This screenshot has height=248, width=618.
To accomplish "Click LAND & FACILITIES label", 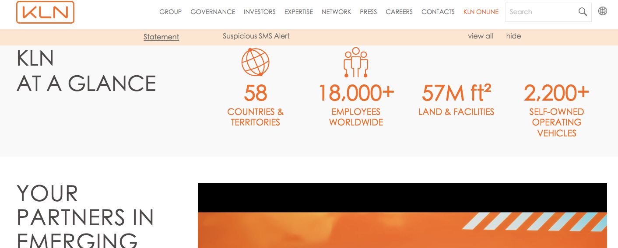I will [x=456, y=112].
